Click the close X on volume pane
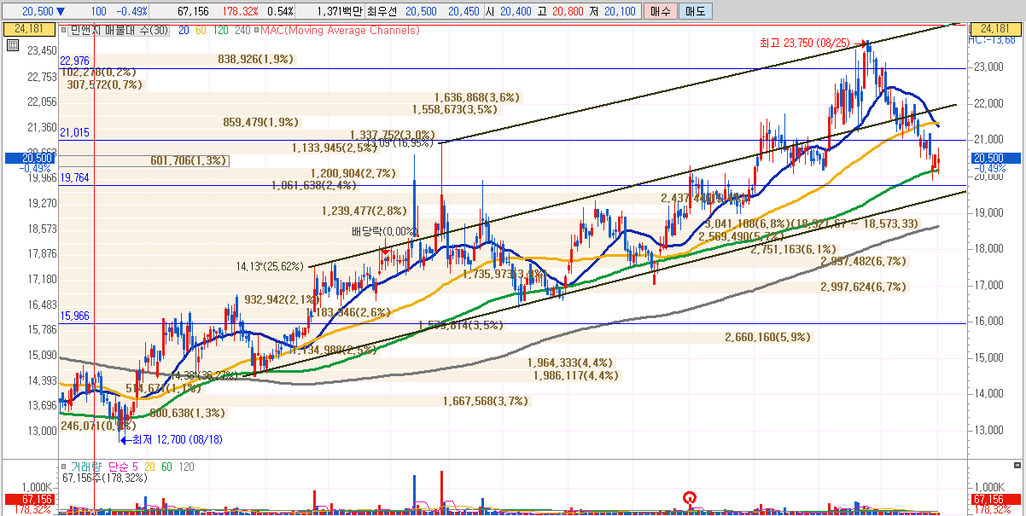This screenshot has width=1026, height=516. click(x=1017, y=466)
